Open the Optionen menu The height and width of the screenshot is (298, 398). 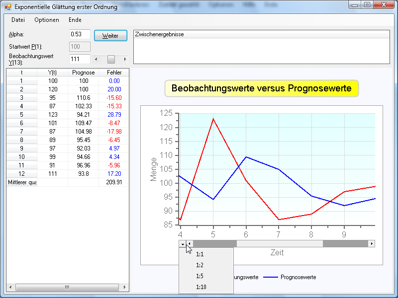point(47,20)
